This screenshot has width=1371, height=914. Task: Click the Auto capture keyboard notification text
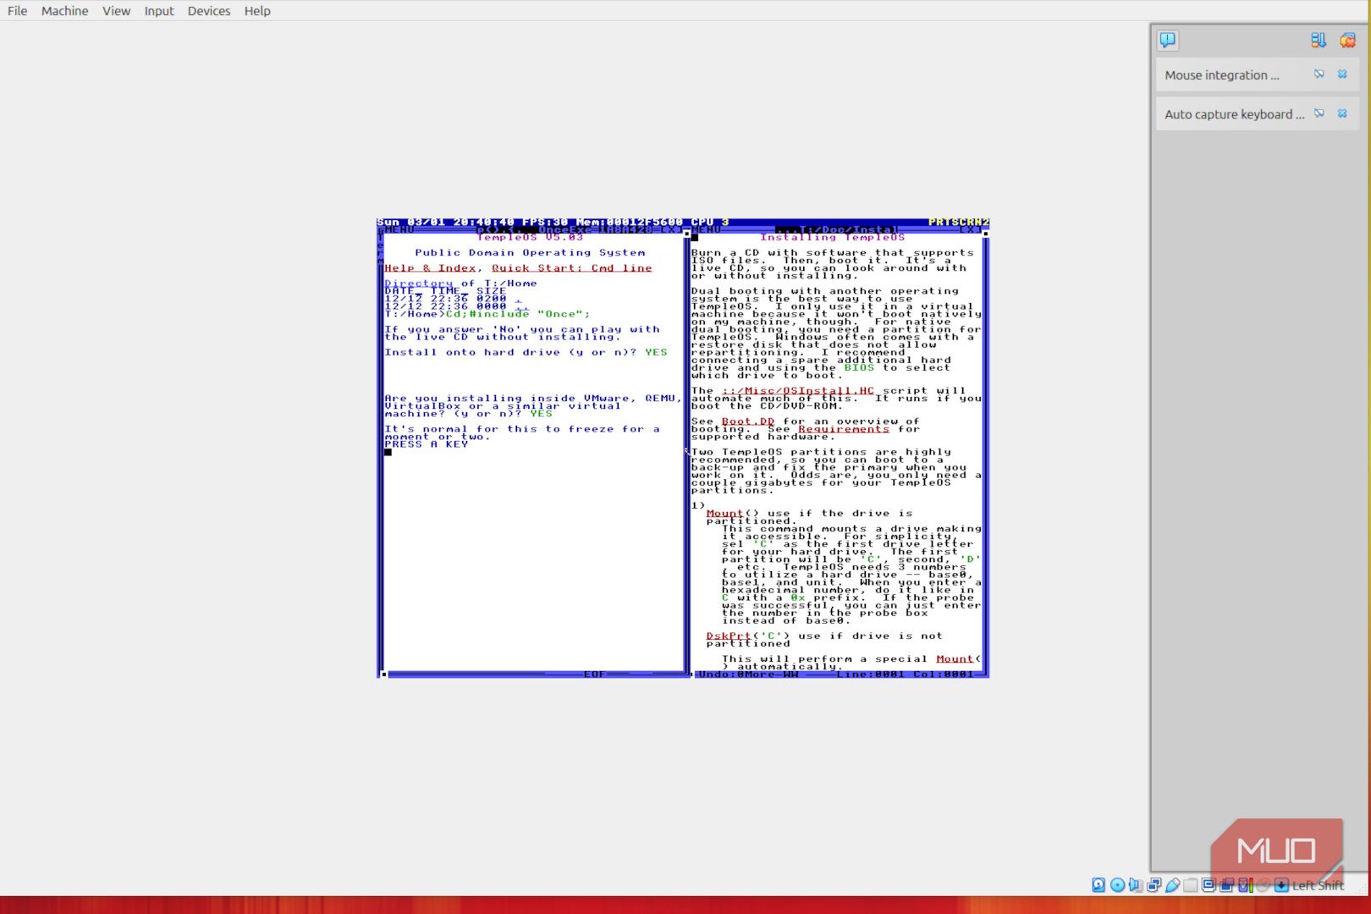[x=1235, y=114]
